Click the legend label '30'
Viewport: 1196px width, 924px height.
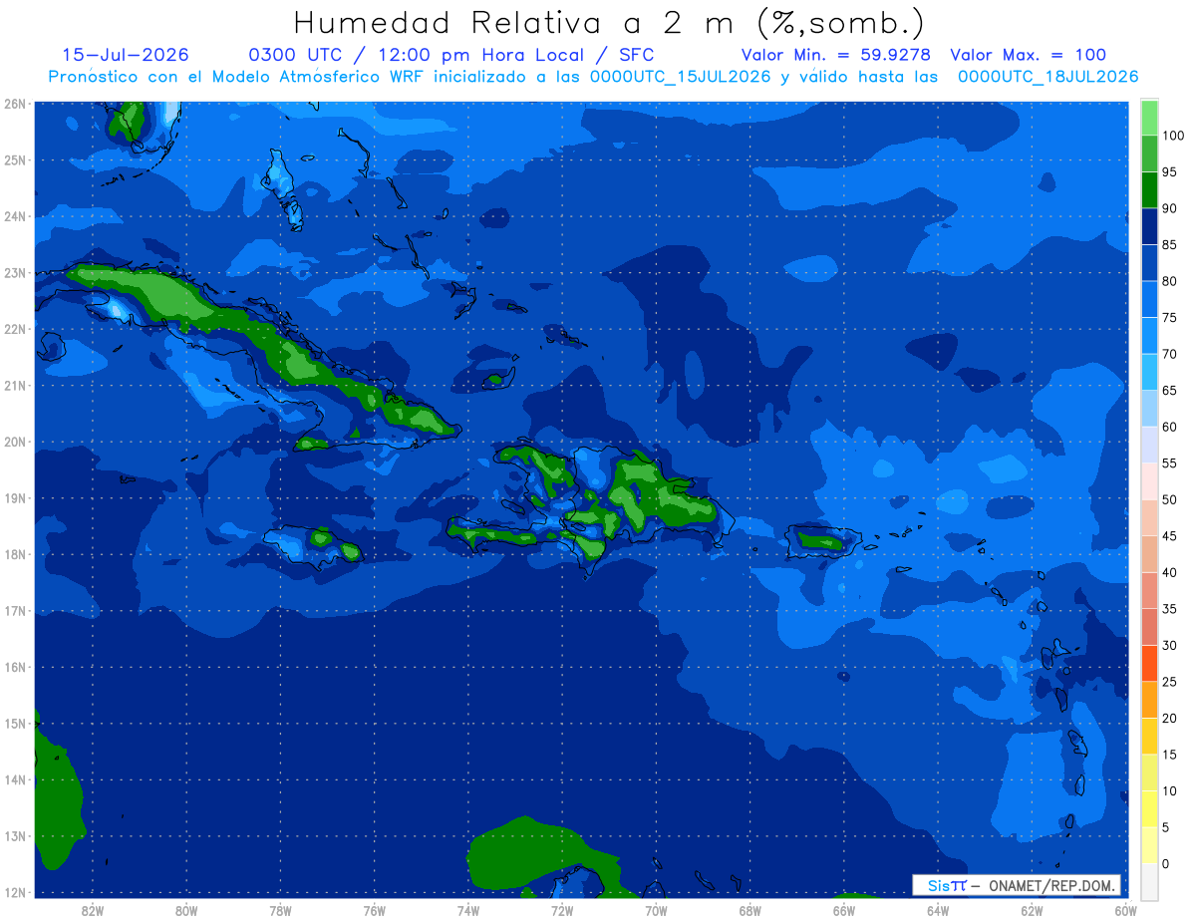pyautogui.click(x=1169, y=645)
